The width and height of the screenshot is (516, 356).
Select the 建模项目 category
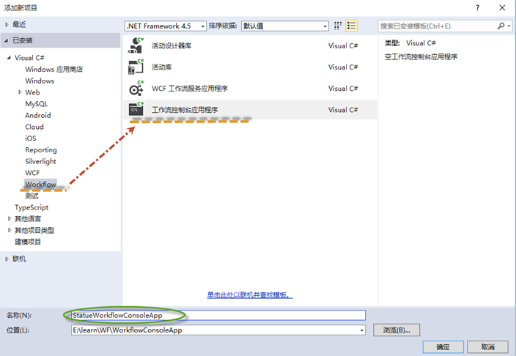[28, 242]
